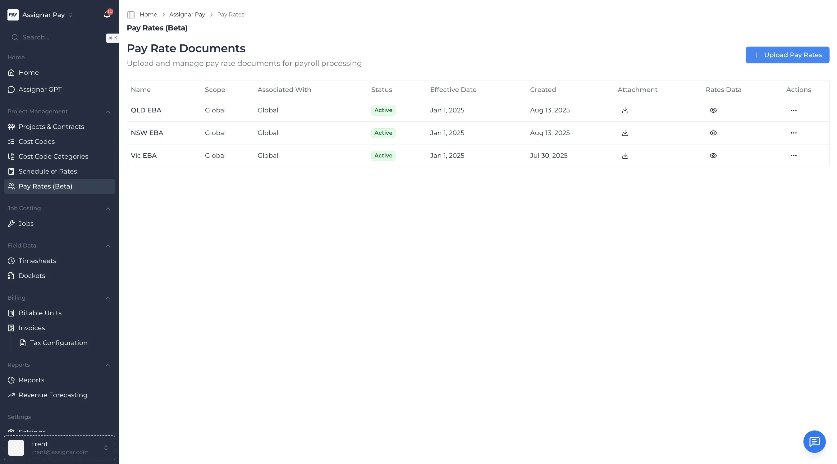Open the notifications bell
Viewport: 837px width, 464px height.
click(x=107, y=15)
